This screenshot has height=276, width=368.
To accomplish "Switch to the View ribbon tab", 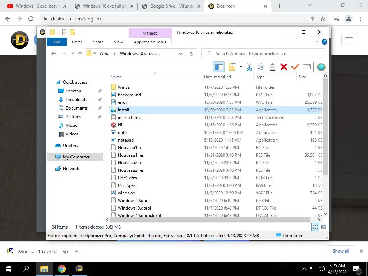I will point(118,42).
